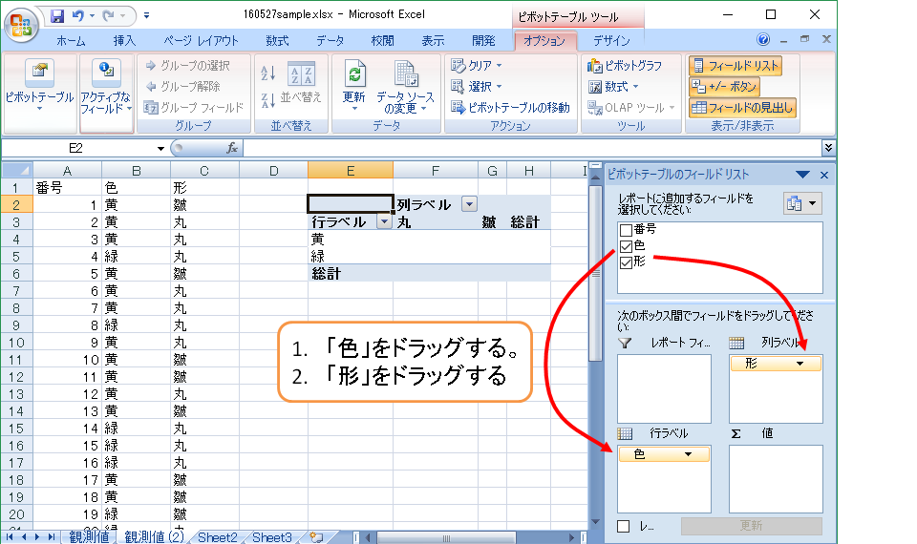Open the Sheet2 worksheet tab
917x544 pixels.
218,537
